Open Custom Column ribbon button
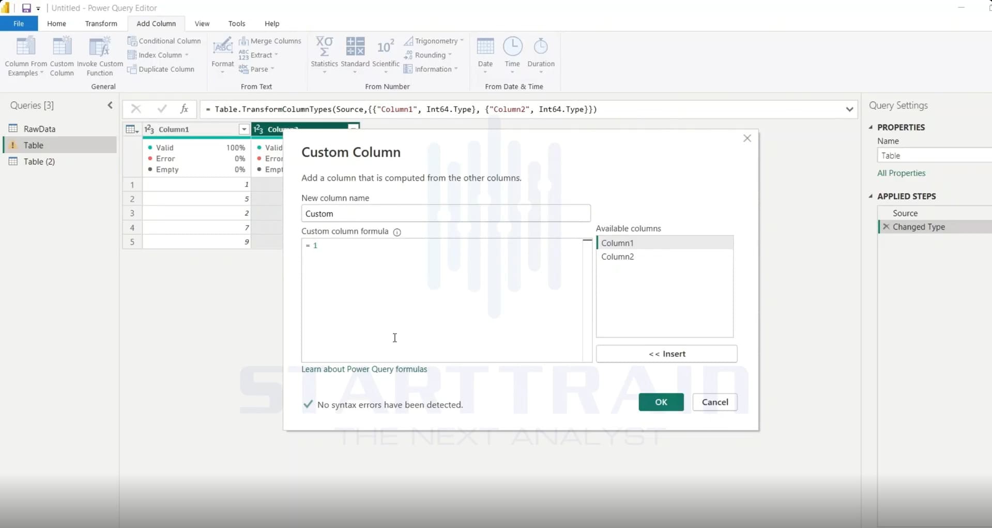Image resolution: width=992 pixels, height=528 pixels. tap(62, 56)
